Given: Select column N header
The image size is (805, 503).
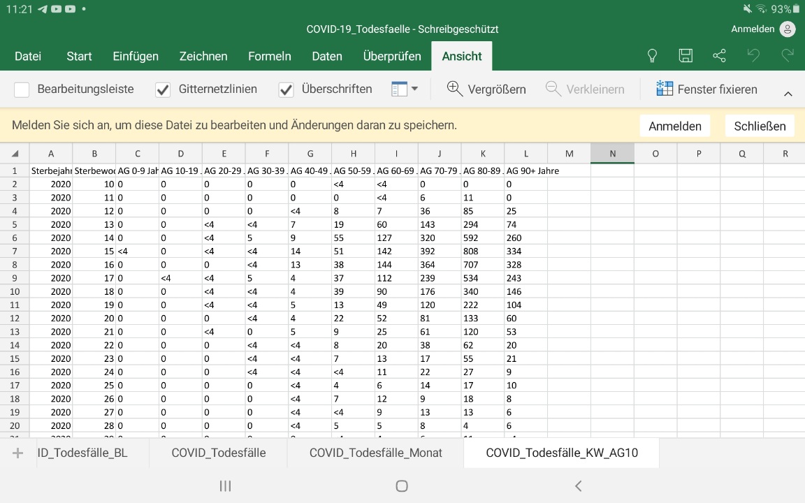Looking at the screenshot, I should (x=612, y=154).
